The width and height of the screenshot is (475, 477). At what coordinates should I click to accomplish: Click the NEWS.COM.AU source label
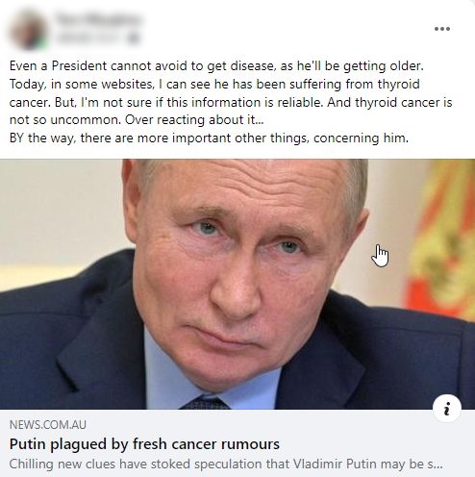(48, 425)
